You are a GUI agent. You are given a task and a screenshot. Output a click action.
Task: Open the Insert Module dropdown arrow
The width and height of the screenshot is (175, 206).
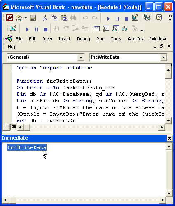[x=26, y=18]
